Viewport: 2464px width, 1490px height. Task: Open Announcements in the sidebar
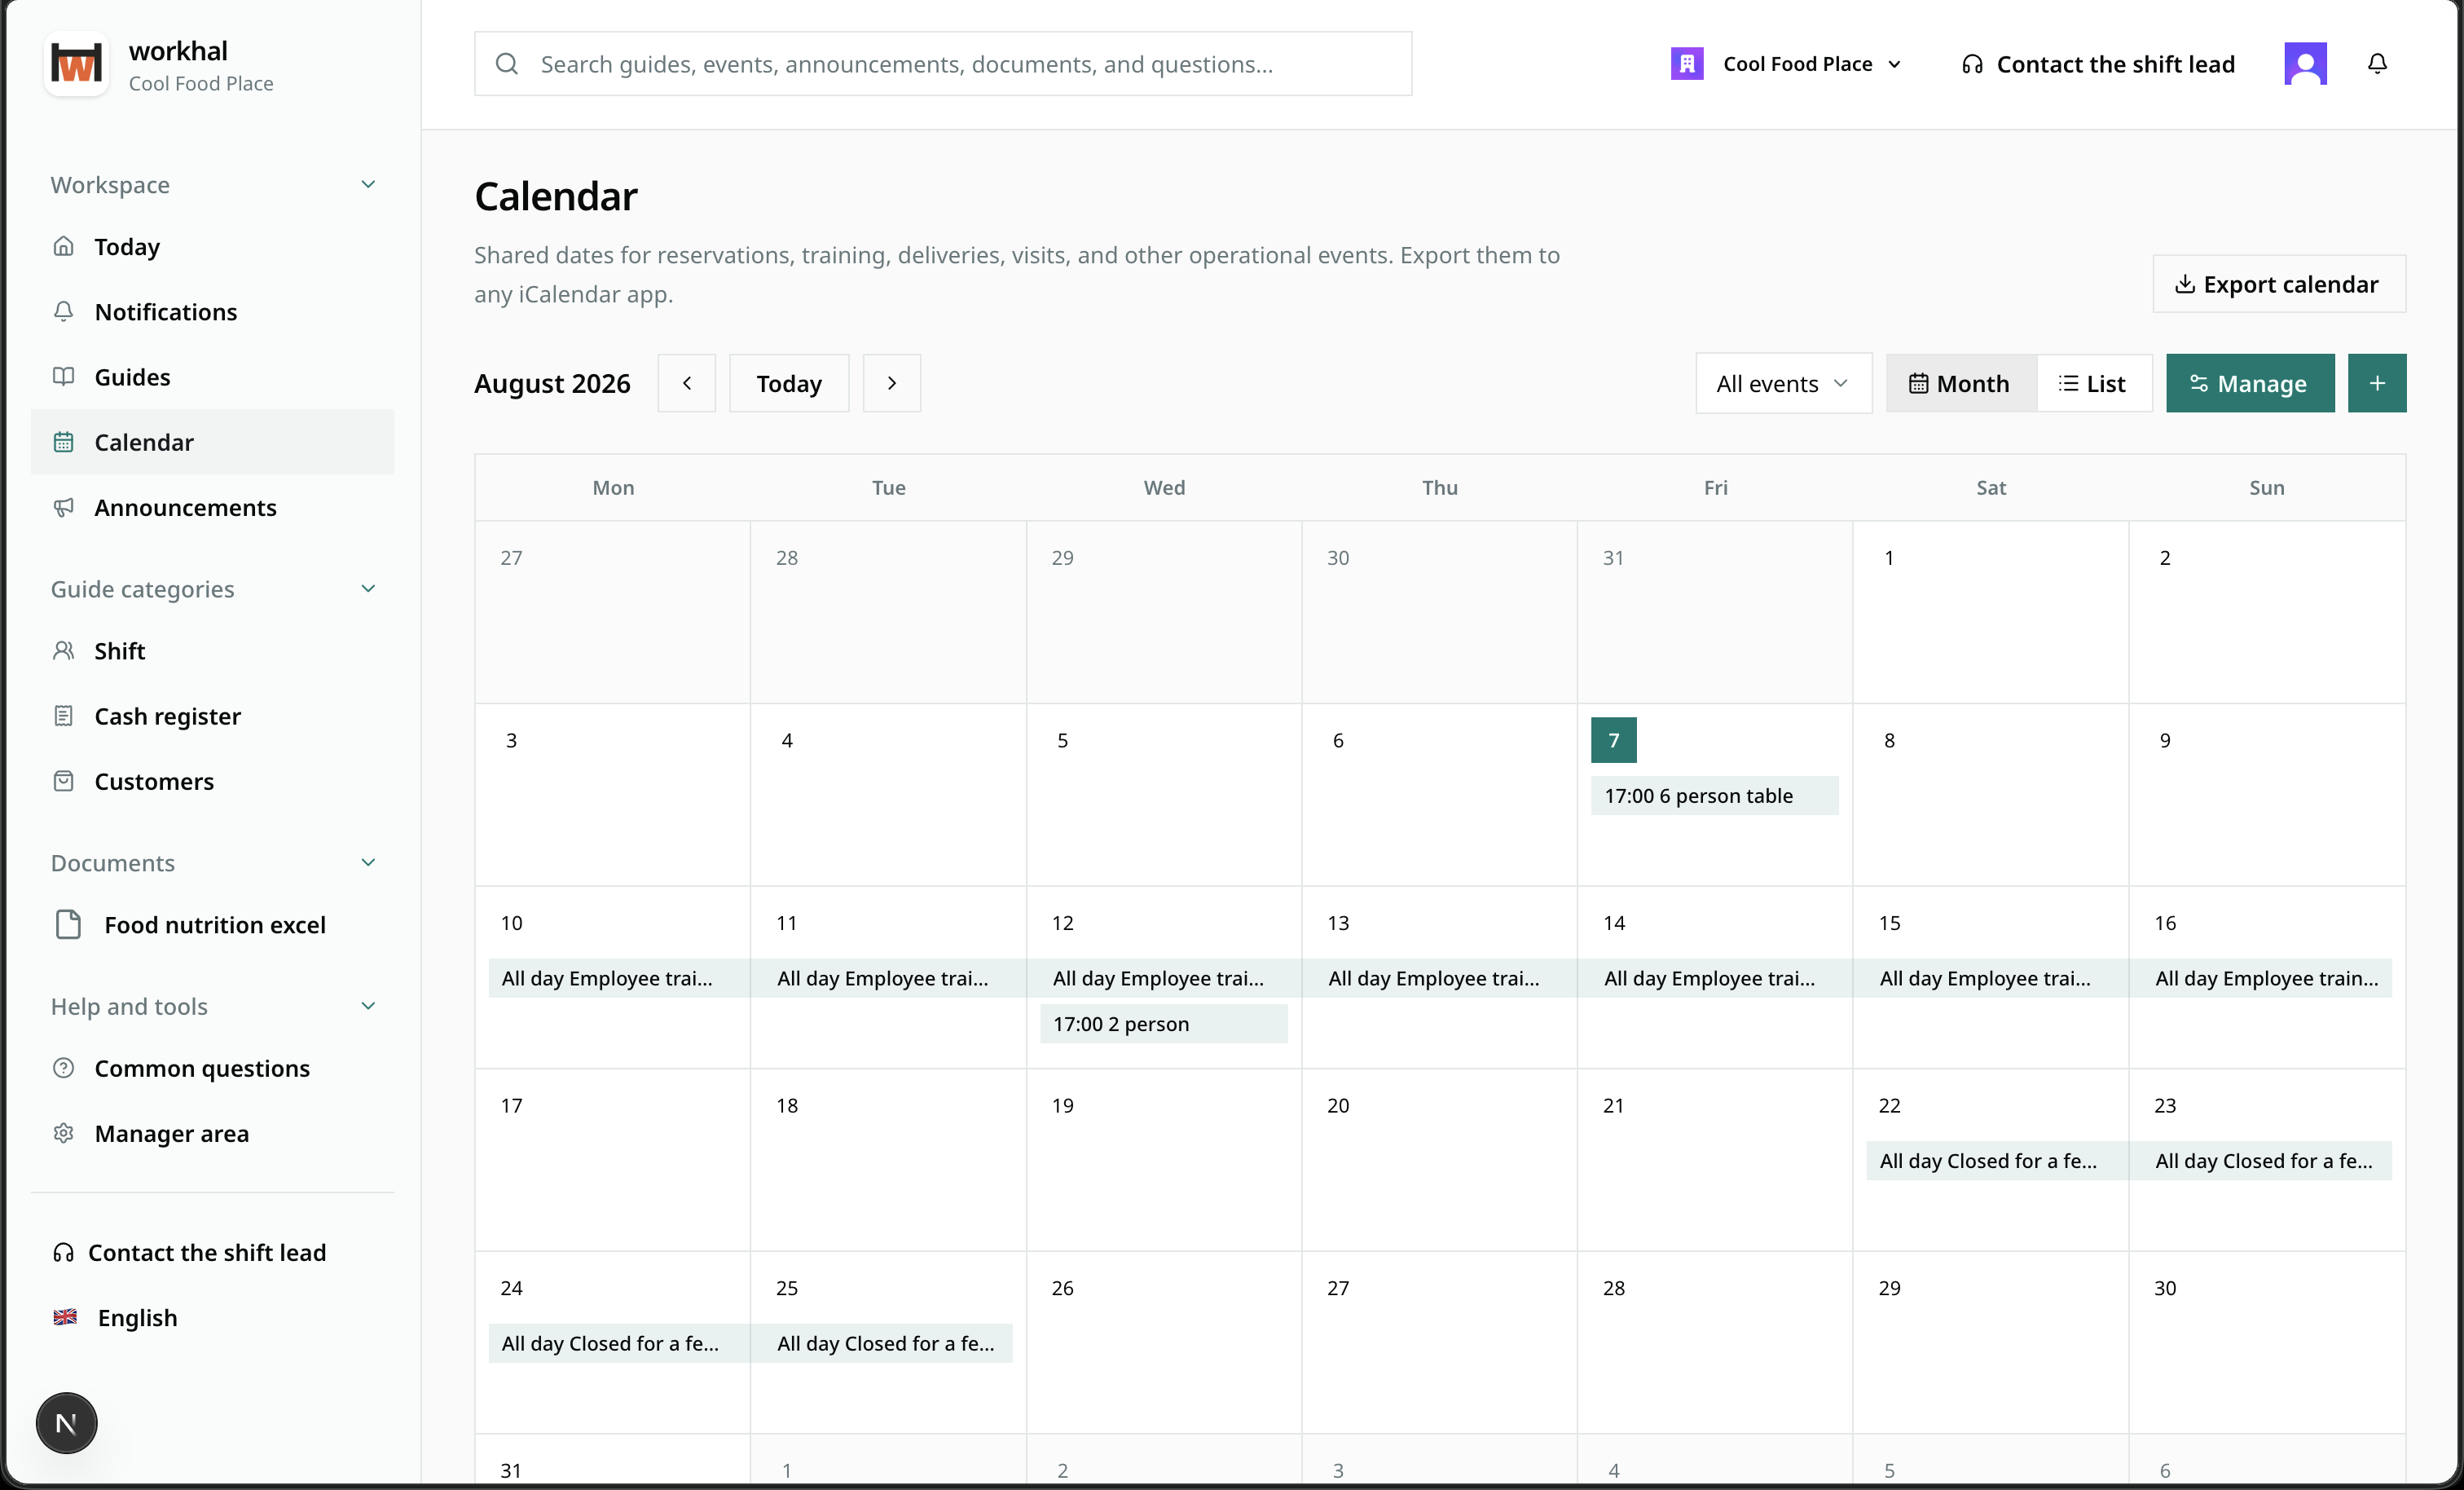pos(213,507)
